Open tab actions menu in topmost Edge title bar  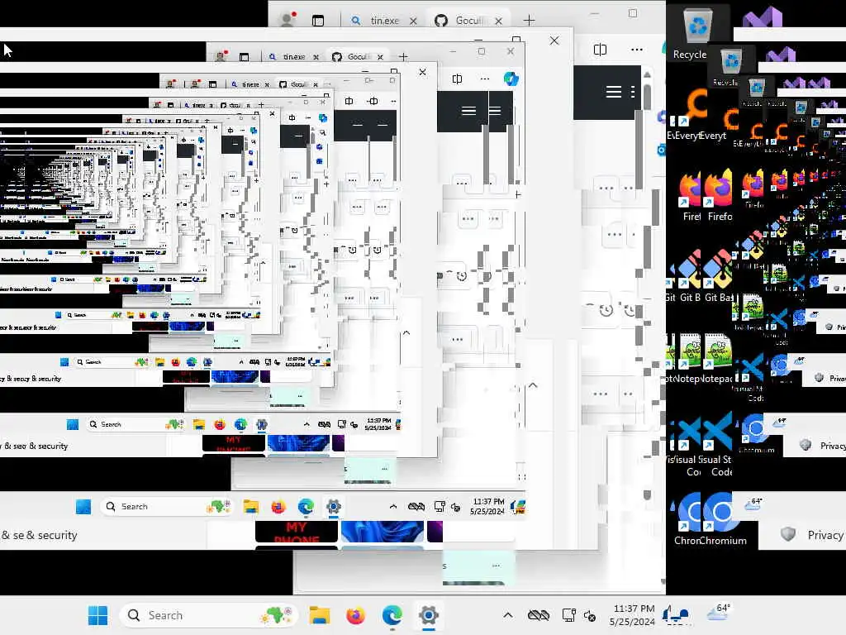318,21
